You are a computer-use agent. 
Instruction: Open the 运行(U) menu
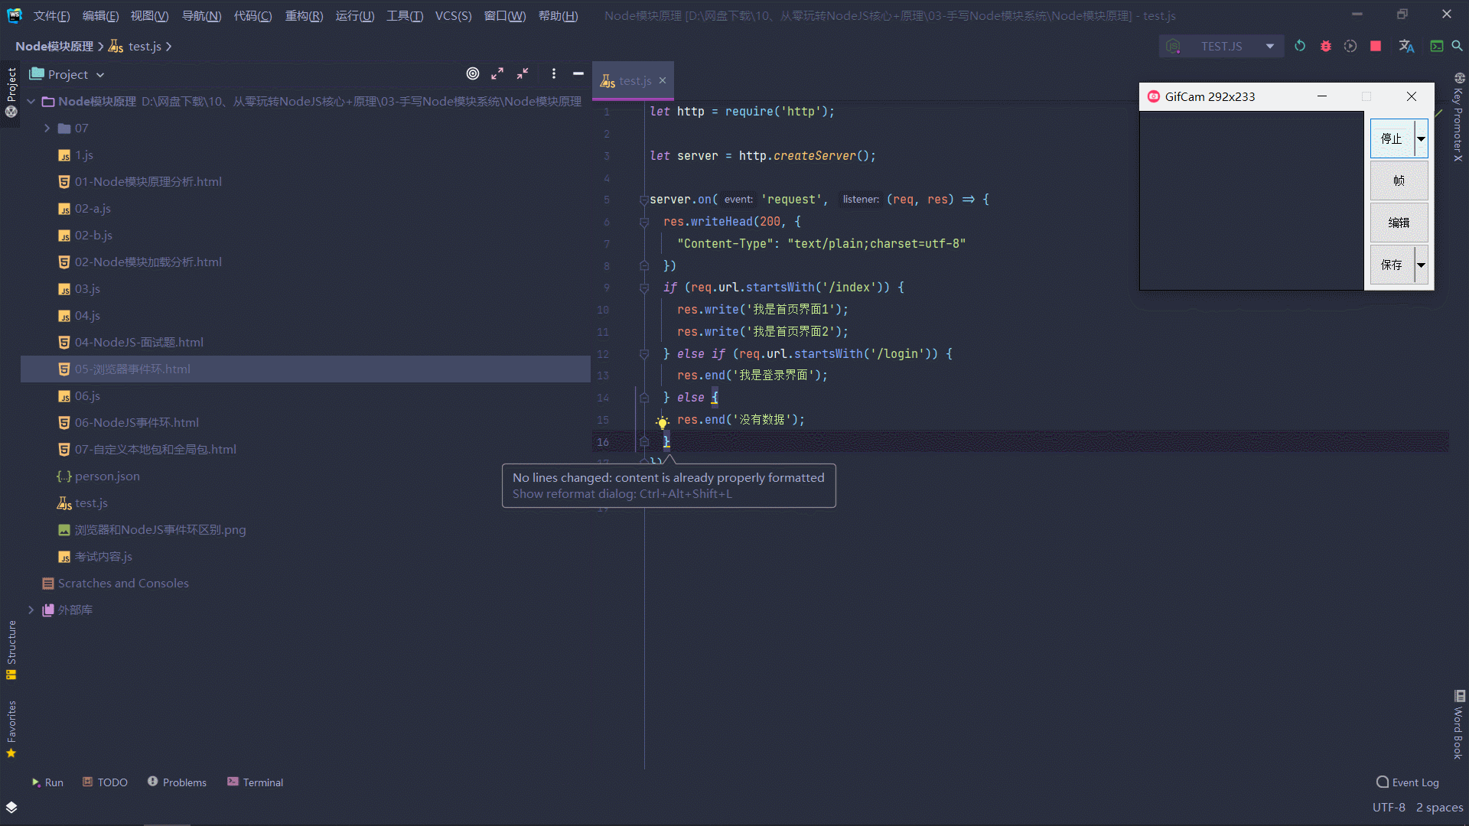(x=354, y=16)
